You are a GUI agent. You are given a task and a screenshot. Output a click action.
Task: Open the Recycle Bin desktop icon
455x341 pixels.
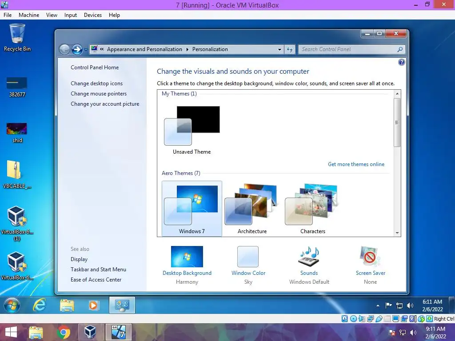17,37
